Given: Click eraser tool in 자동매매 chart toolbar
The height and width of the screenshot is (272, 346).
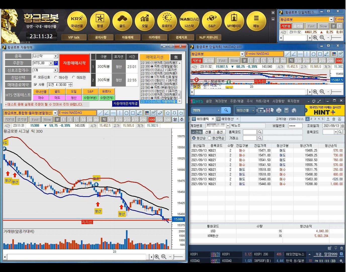Looking at the screenshot, I should pyautogui.click(x=160, y=113).
